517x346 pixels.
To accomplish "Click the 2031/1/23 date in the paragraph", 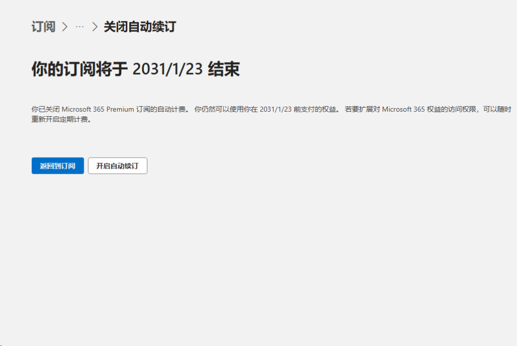I will pyautogui.click(x=276, y=110).
